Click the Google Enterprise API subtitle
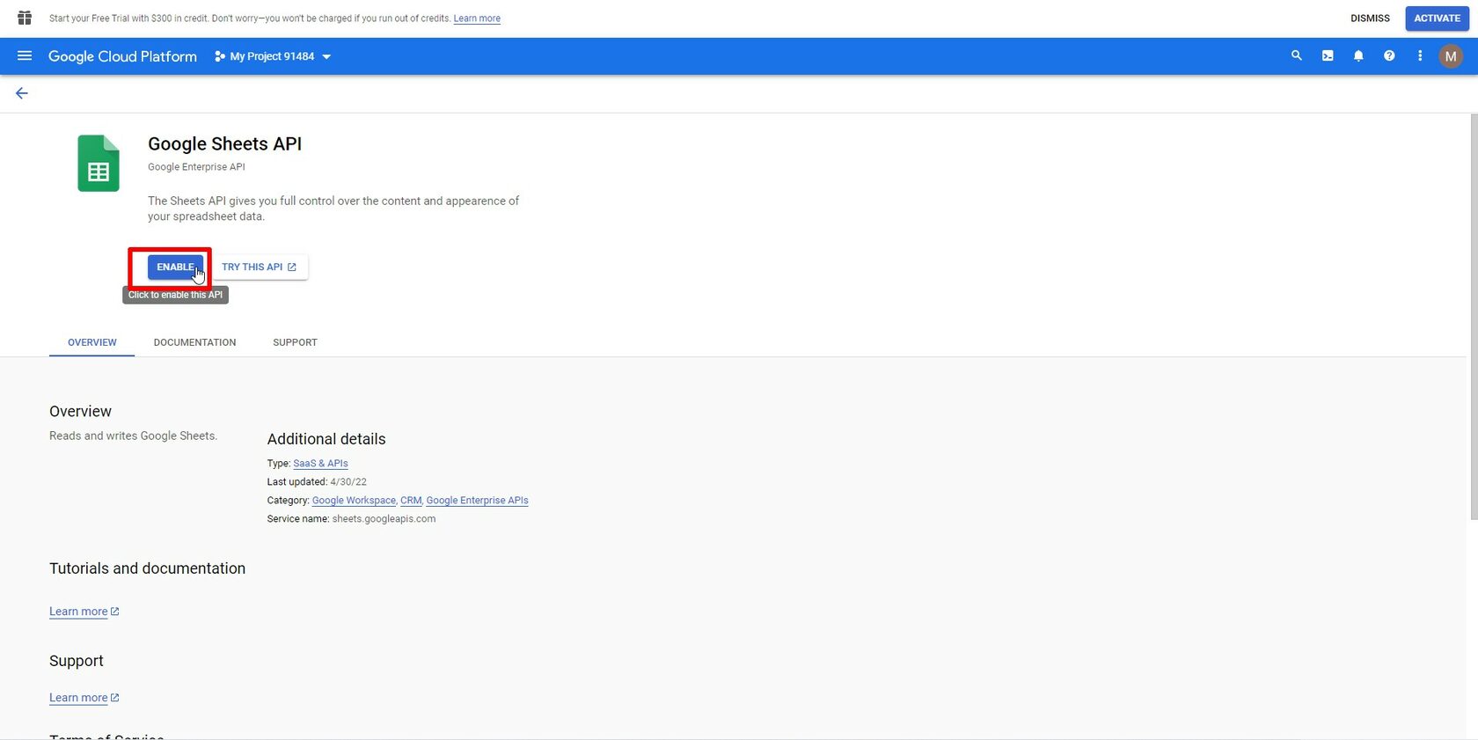 coord(196,167)
